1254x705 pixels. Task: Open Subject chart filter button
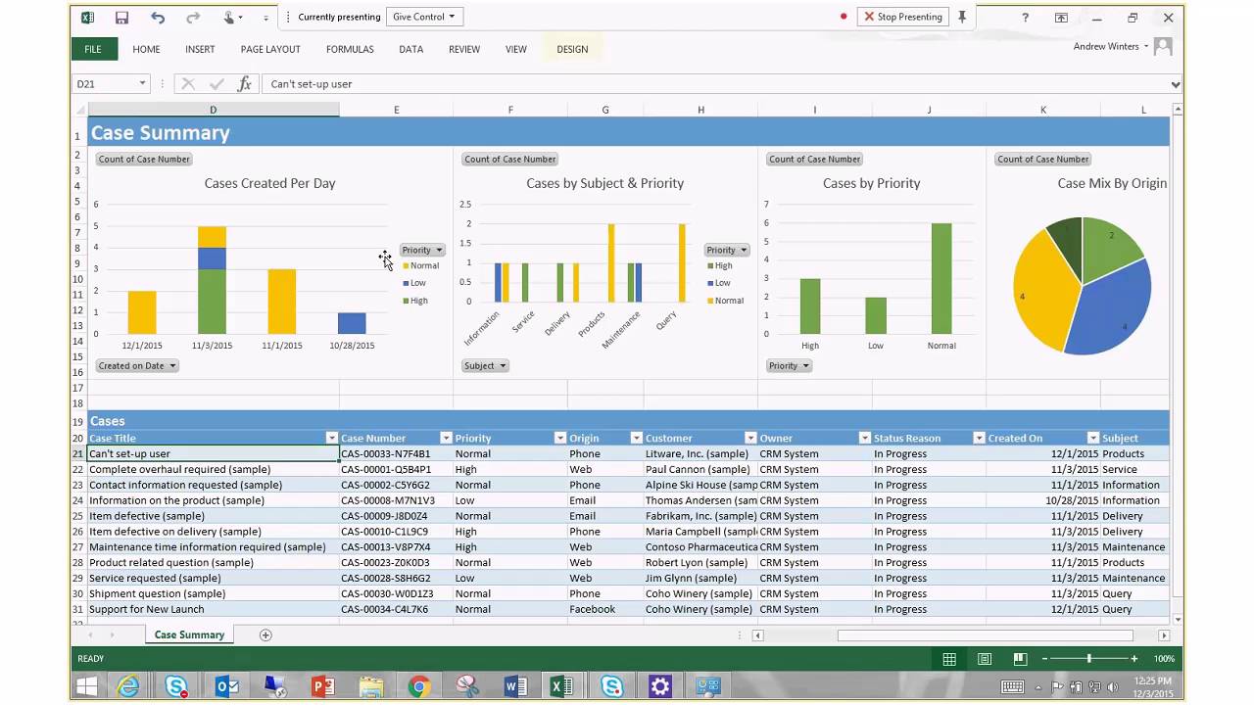tap(485, 365)
